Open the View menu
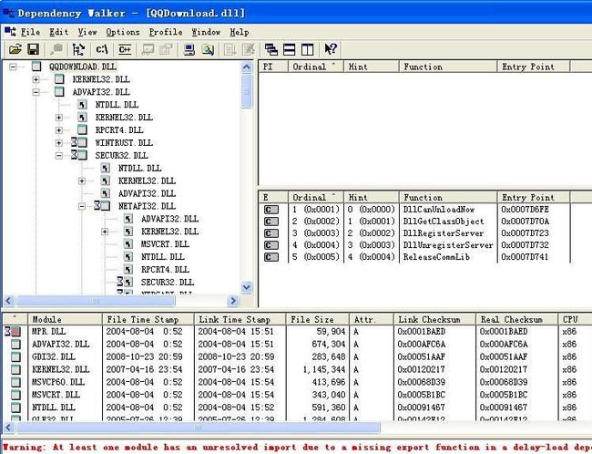Screen dimensions: 592x454 coord(87,32)
